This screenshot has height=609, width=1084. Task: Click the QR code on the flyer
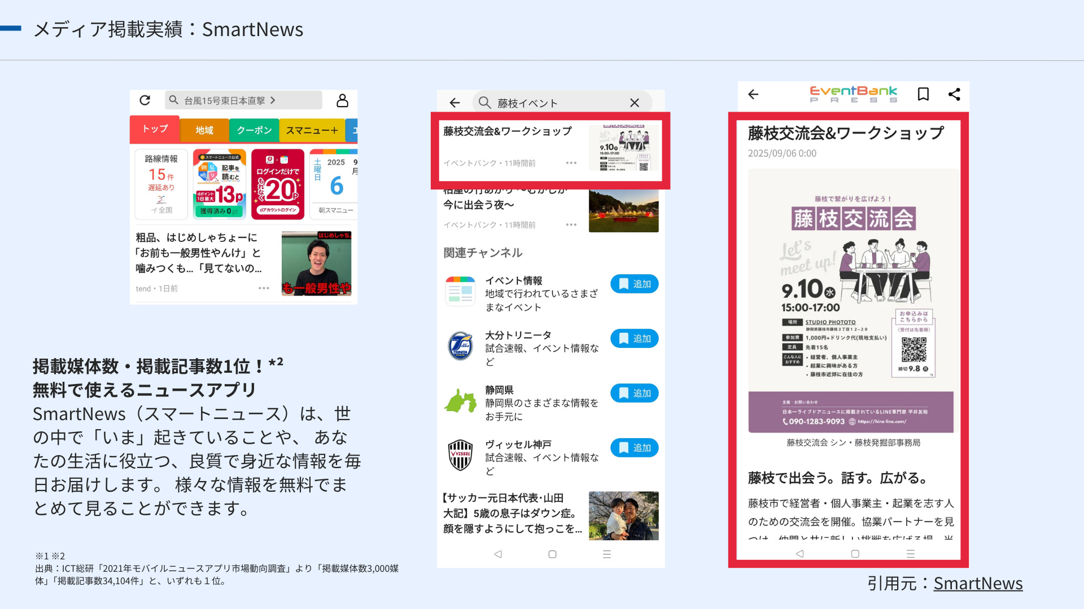913,350
